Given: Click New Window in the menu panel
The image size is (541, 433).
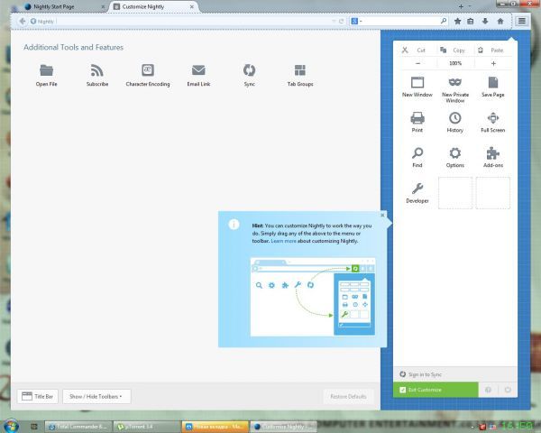Looking at the screenshot, I should [x=417, y=87].
